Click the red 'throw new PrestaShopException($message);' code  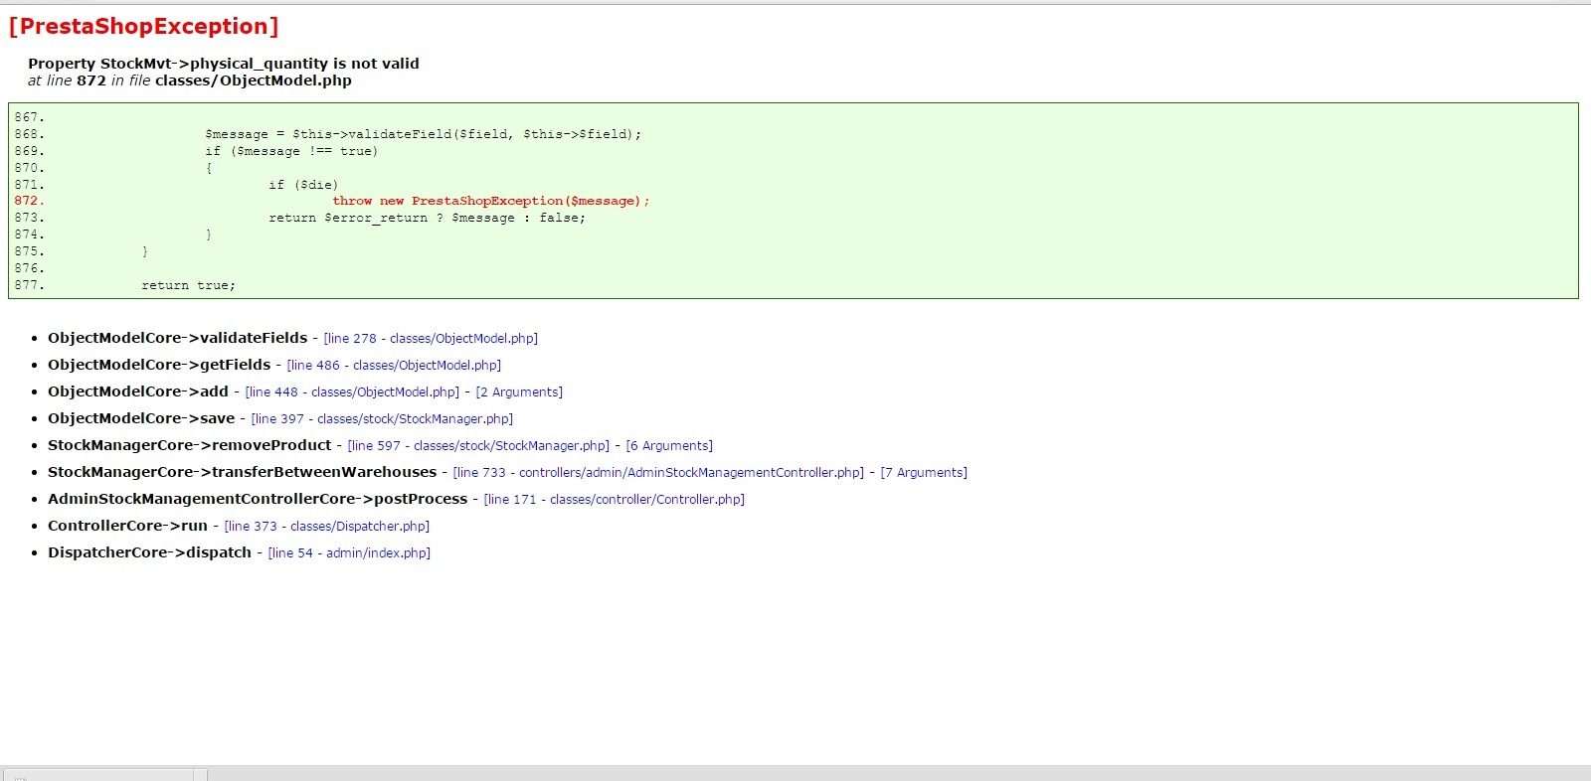coord(491,201)
